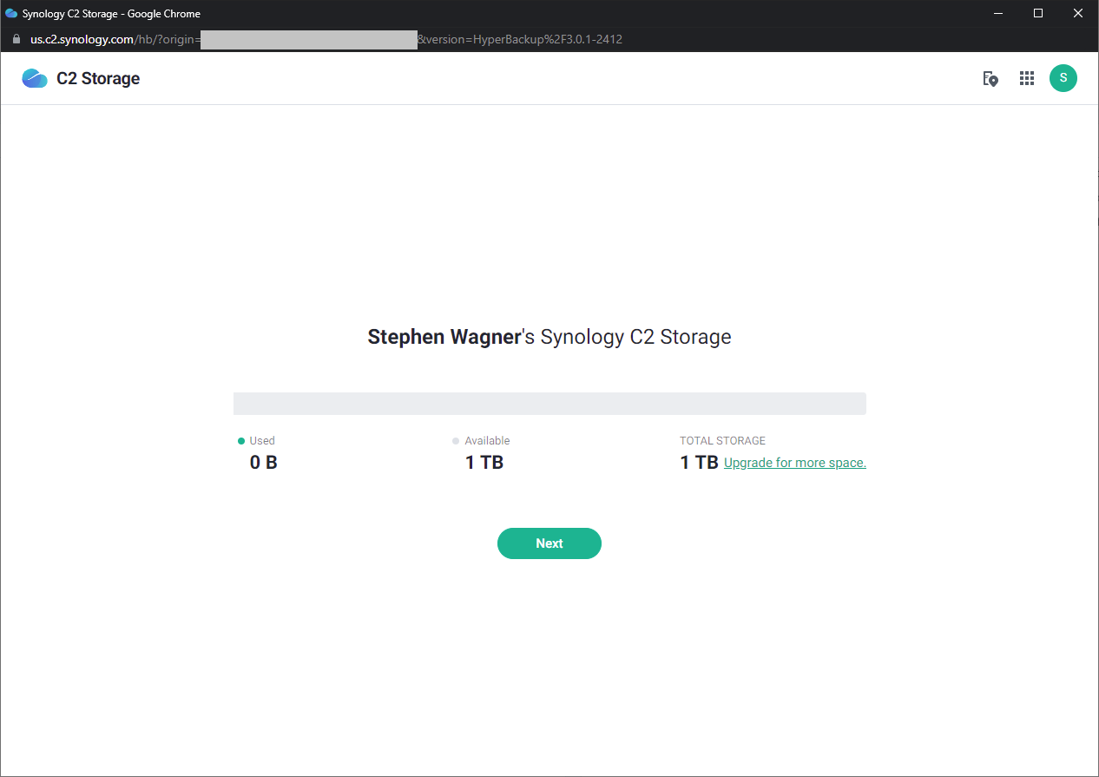The width and height of the screenshot is (1099, 777).
Task: Click the C2 Storage cloud logo
Action: click(x=35, y=78)
